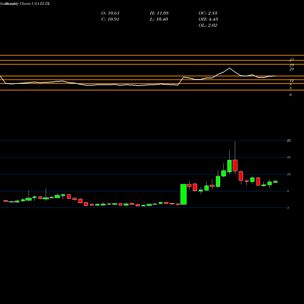Click the peak of the white indicator line
The height and width of the screenshot is (304, 304).
coord(229,68)
